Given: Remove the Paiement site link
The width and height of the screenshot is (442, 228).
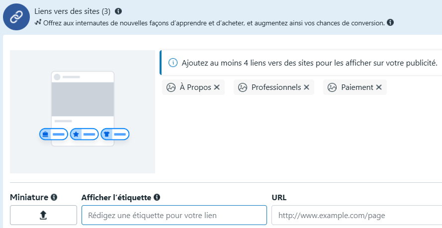Looking at the screenshot, I should 378,87.
